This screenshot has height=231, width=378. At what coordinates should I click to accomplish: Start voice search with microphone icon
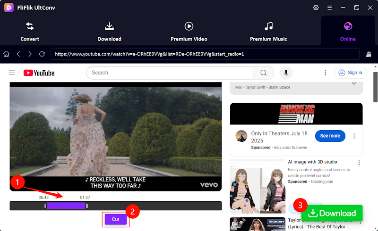point(286,73)
